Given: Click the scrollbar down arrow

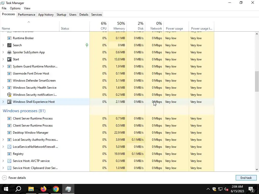Looking at the screenshot, I should click(x=257, y=169).
